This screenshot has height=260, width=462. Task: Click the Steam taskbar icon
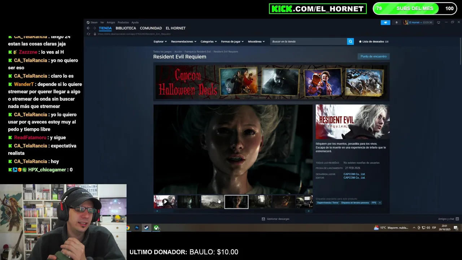146,228
